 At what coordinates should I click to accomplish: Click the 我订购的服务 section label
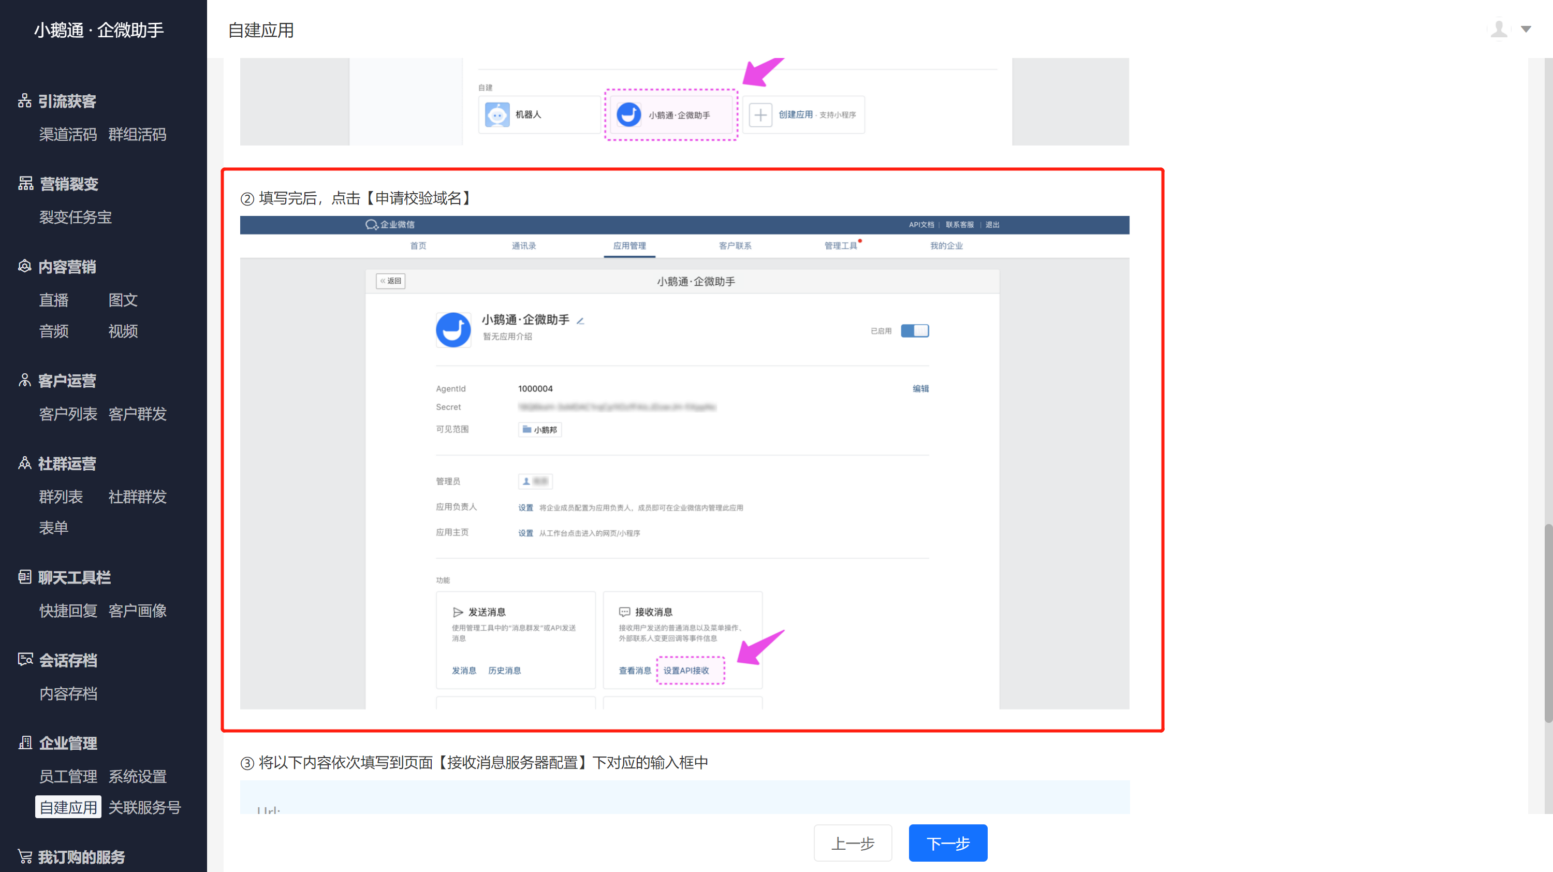pos(81,856)
